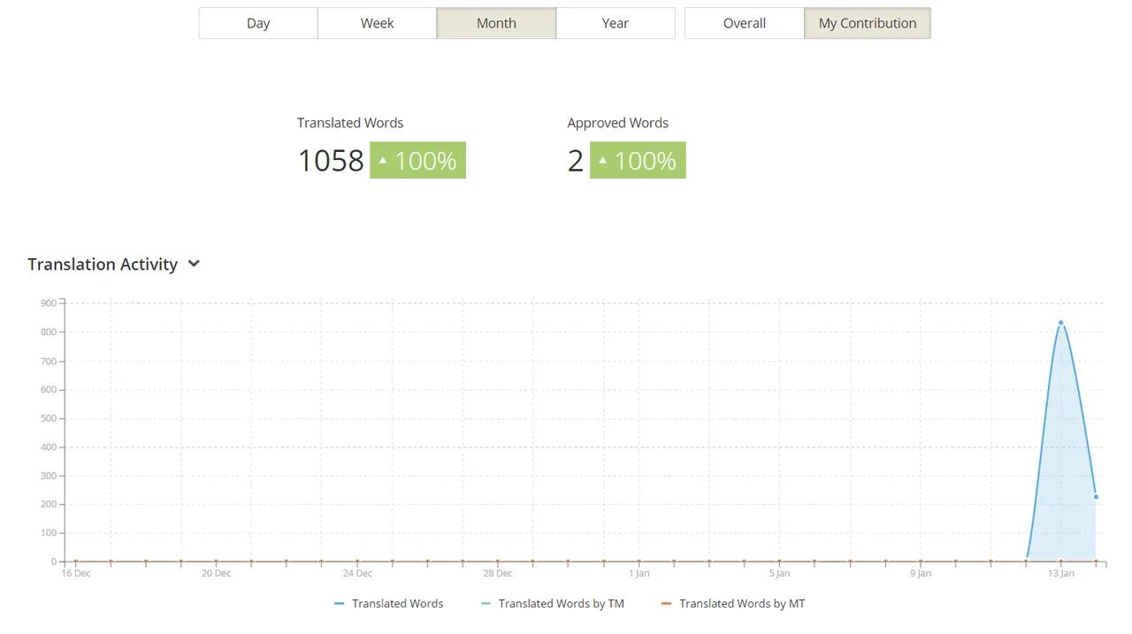Click the 500 y-axis value
Image resolution: width=1132 pixels, height=634 pixels.
point(48,418)
